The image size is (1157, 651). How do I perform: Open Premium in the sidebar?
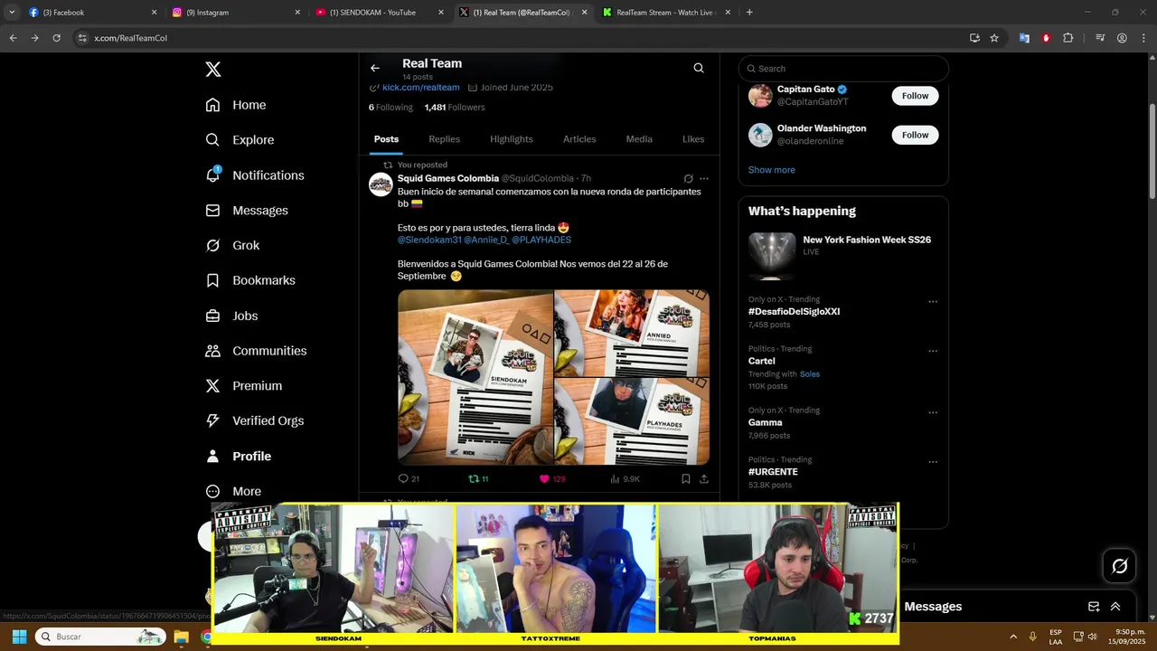pos(244,386)
